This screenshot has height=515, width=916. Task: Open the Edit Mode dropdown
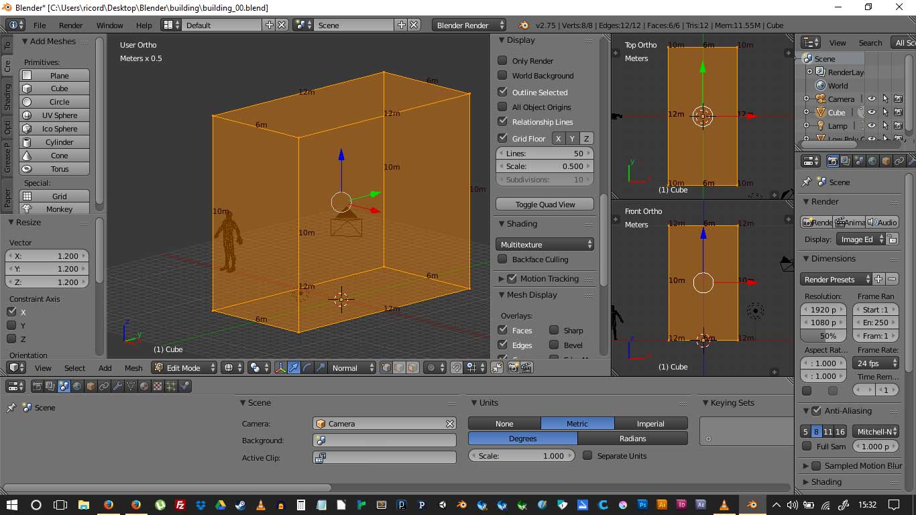point(184,367)
